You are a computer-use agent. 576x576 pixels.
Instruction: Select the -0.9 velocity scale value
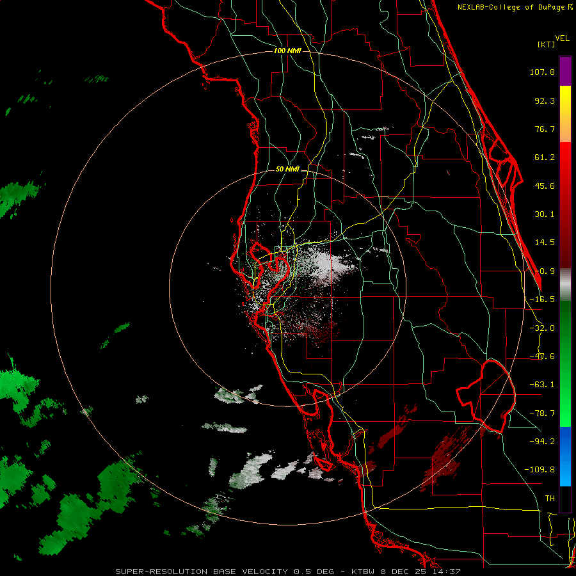545,271
